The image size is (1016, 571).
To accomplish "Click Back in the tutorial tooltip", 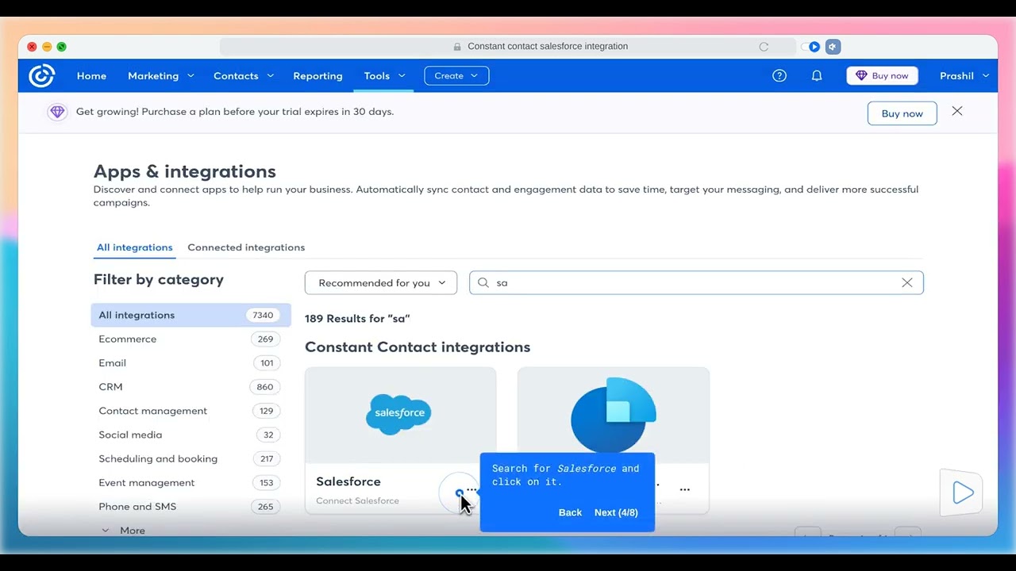I will click(x=570, y=512).
